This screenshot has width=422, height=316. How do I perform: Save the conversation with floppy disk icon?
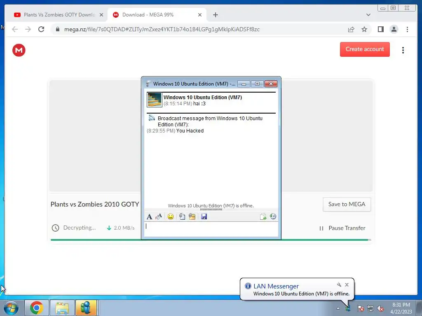204,216
